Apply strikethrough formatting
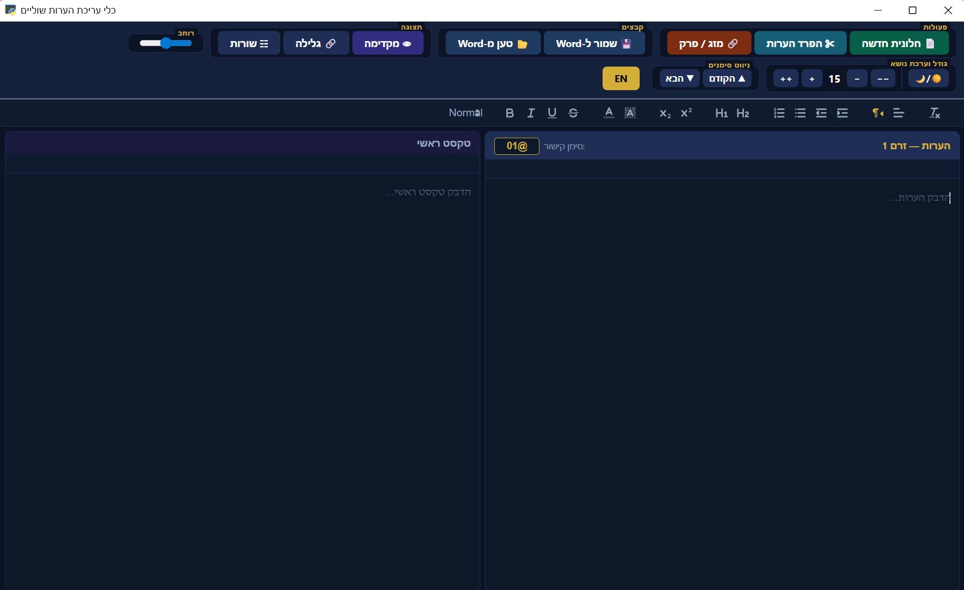 point(573,113)
